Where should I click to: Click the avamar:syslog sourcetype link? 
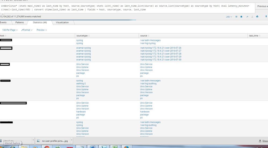(x=83, y=48)
